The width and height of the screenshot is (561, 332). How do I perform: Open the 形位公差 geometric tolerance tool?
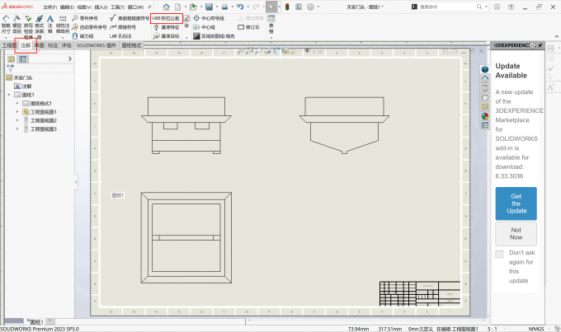[x=167, y=18]
